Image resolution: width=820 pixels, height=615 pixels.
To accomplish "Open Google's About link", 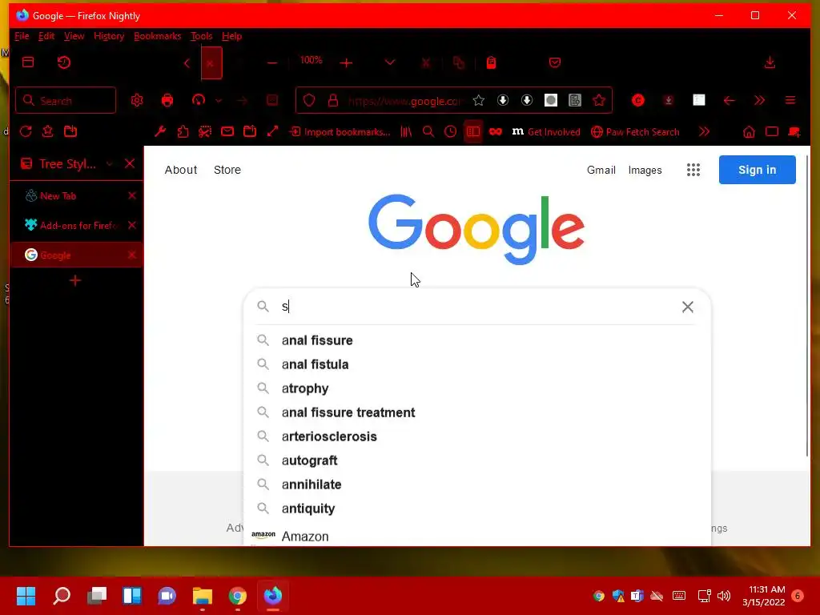I will point(181,170).
